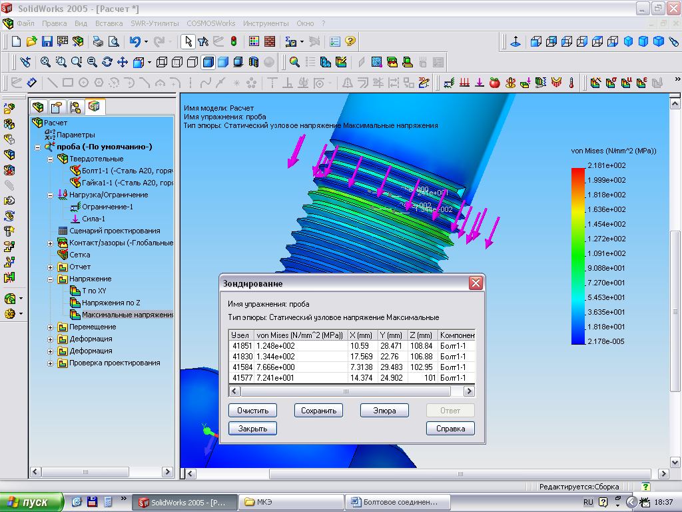Click the Rectangle sketch tool

(x=68, y=82)
